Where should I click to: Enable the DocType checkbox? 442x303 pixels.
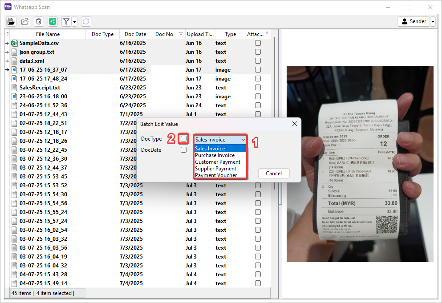pyautogui.click(x=183, y=139)
